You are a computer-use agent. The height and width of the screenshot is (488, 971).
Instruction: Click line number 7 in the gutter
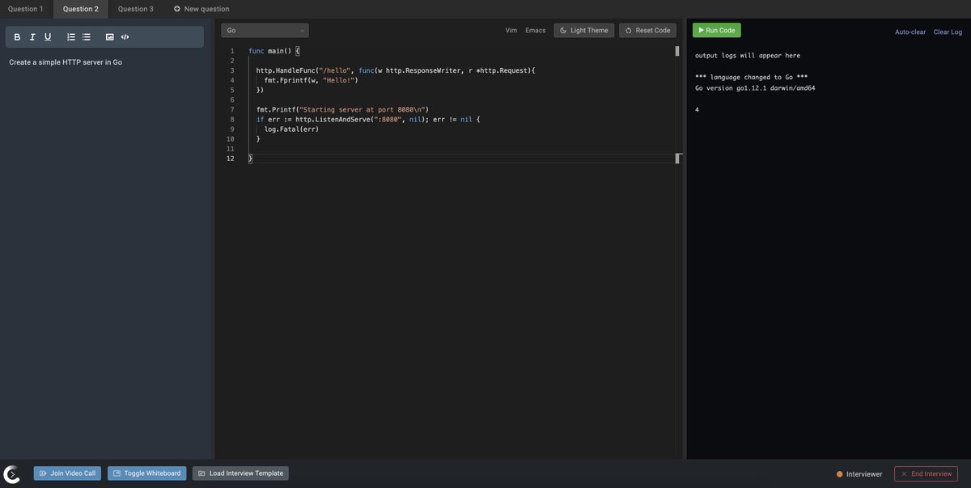(x=231, y=109)
